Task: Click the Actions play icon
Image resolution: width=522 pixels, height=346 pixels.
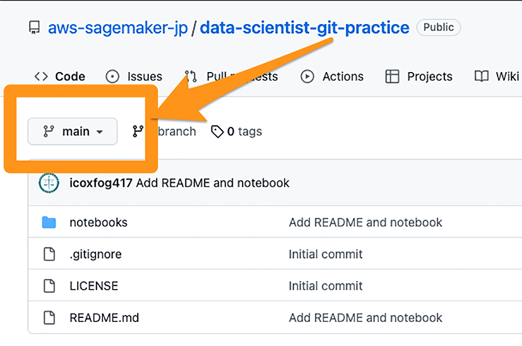Action: click(x=307, y=77)
